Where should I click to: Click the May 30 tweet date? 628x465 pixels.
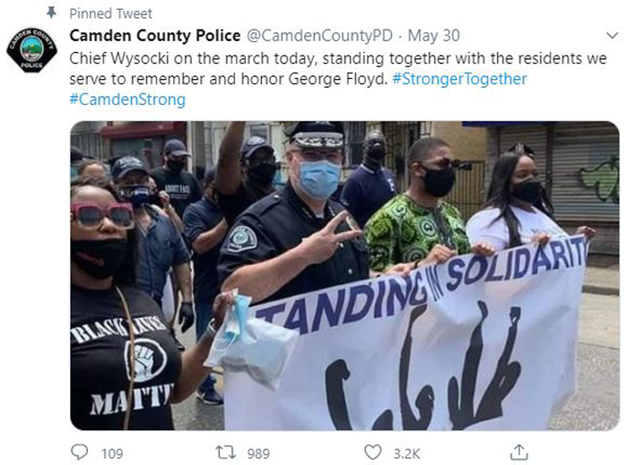pos(433,36)
